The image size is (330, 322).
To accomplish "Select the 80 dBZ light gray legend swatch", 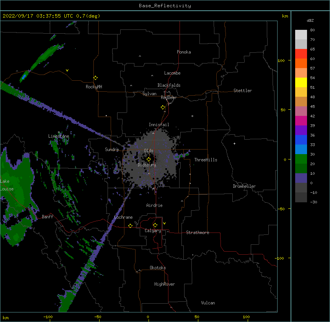I will (301, 34).
